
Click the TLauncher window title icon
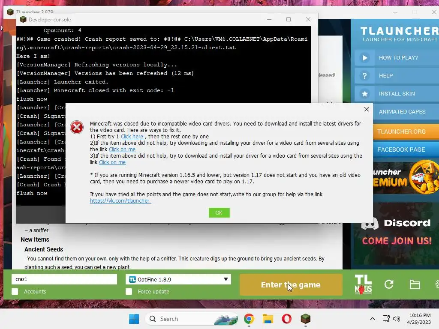10,12
